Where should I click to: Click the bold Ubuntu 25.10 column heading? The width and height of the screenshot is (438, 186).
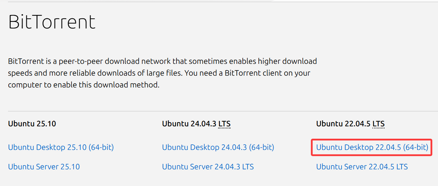32,124
